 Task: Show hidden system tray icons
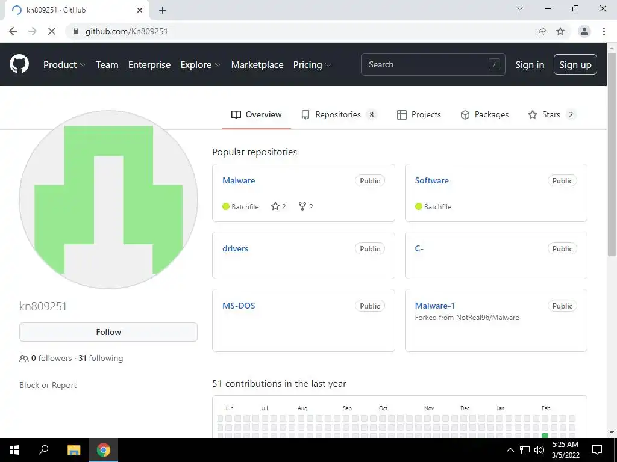coord(510,450)
